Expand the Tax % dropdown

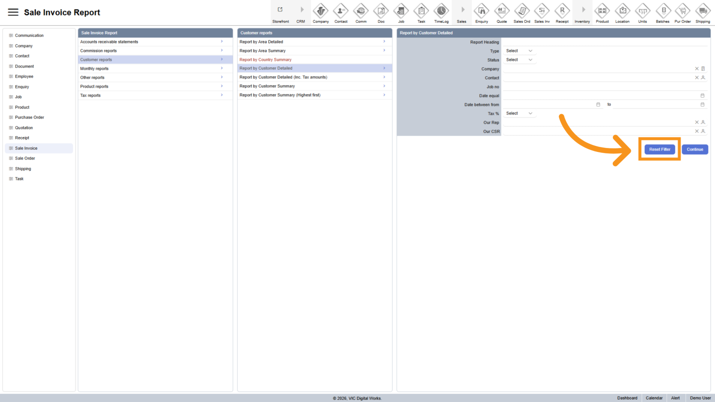point(519,114)
